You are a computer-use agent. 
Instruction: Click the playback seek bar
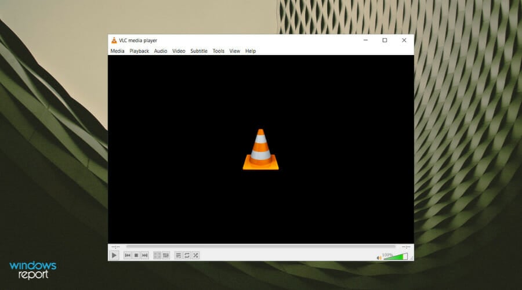click(260, 246)
